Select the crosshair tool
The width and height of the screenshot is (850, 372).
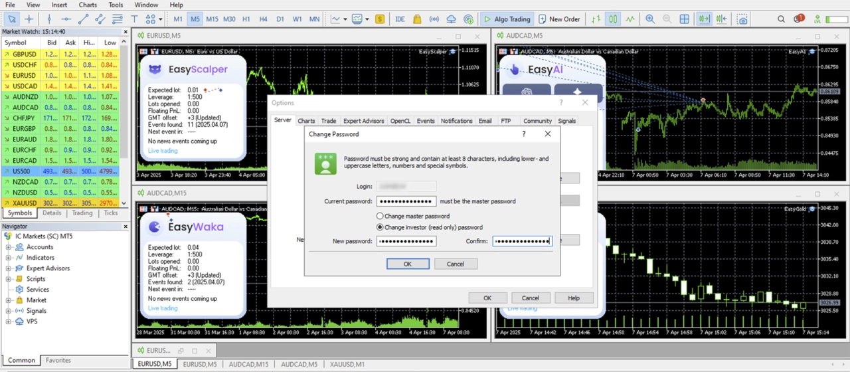(x=29, y=19)
